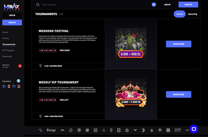
Task: Show more about Weekly VIP Tournament
Action: pyautogui.click(x=178, y=94)
